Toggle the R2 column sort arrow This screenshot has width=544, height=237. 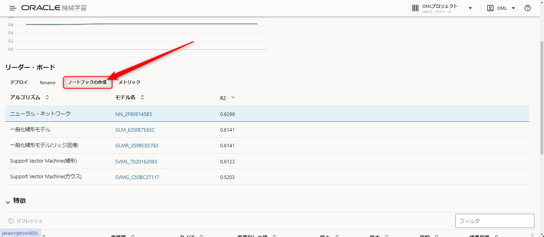(233, 98)
